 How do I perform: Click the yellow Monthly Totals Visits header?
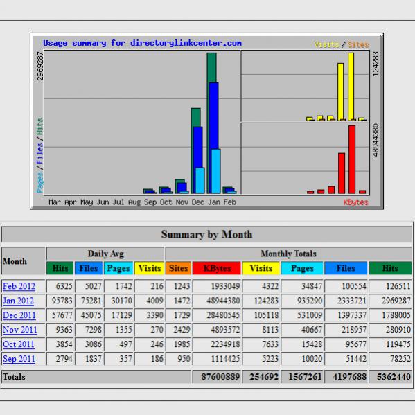coord(261,268)
